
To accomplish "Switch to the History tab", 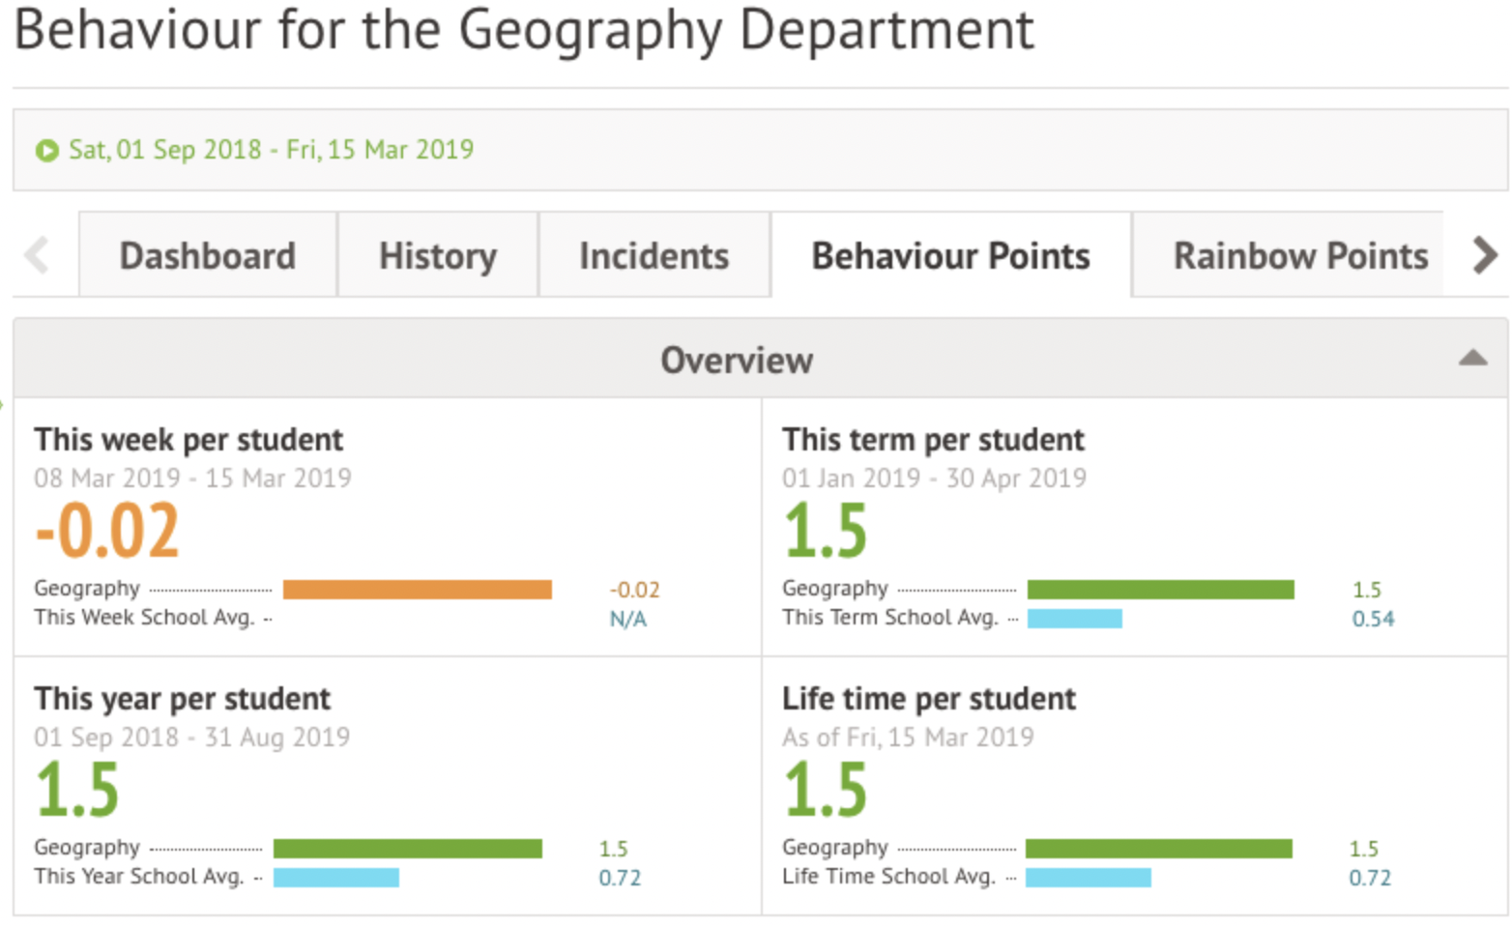I will (437, 256).
